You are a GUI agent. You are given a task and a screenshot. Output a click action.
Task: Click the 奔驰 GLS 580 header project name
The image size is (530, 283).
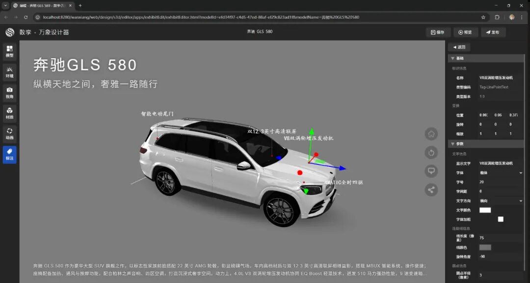tap(260, 32)
